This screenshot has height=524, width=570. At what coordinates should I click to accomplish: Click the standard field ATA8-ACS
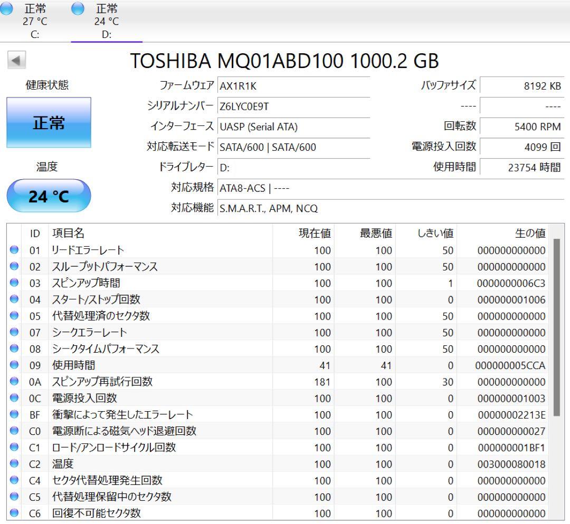coord(391,188)
